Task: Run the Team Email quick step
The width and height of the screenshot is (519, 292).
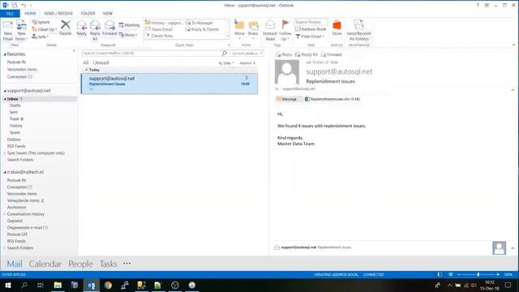Action: (159, 29)
